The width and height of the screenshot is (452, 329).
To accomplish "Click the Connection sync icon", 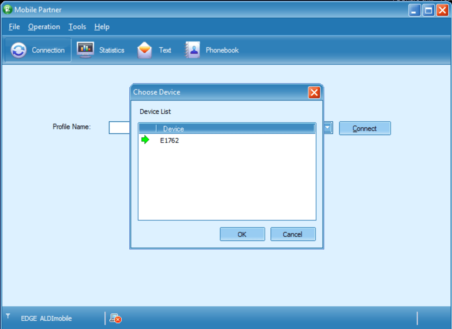I will pyautogui.click(x=18, y=50).
